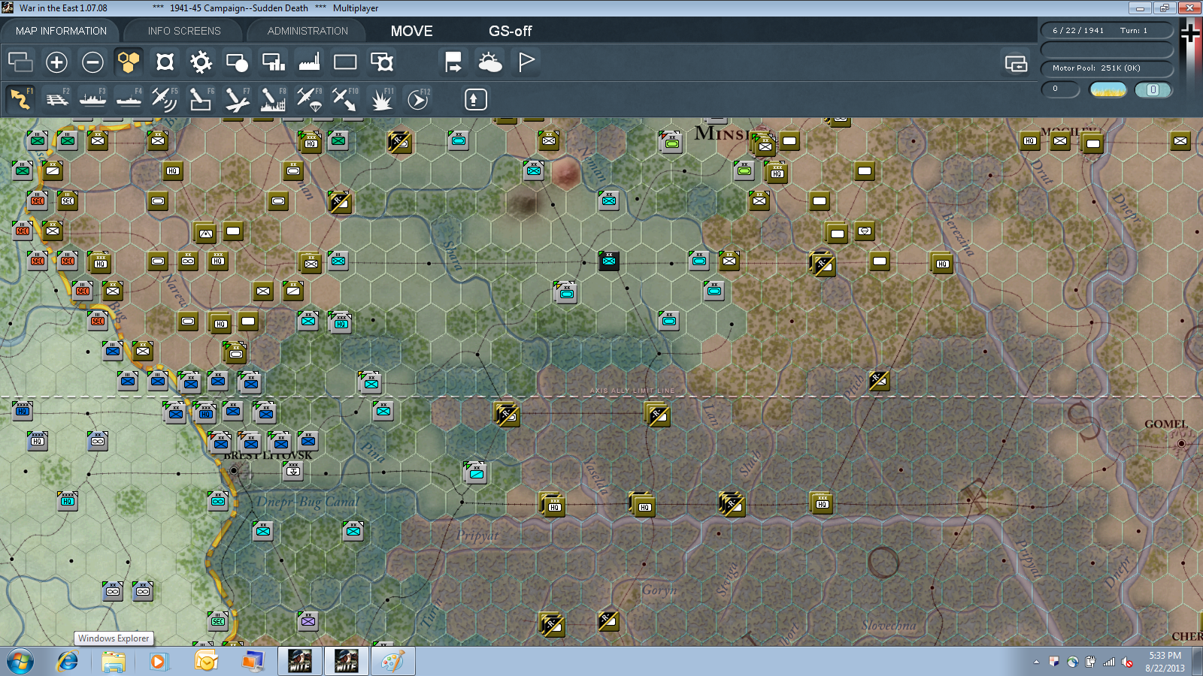Viewport: 1203px width, 676px height.
Task: Select F8 bomb city mode
Action: 273,98
